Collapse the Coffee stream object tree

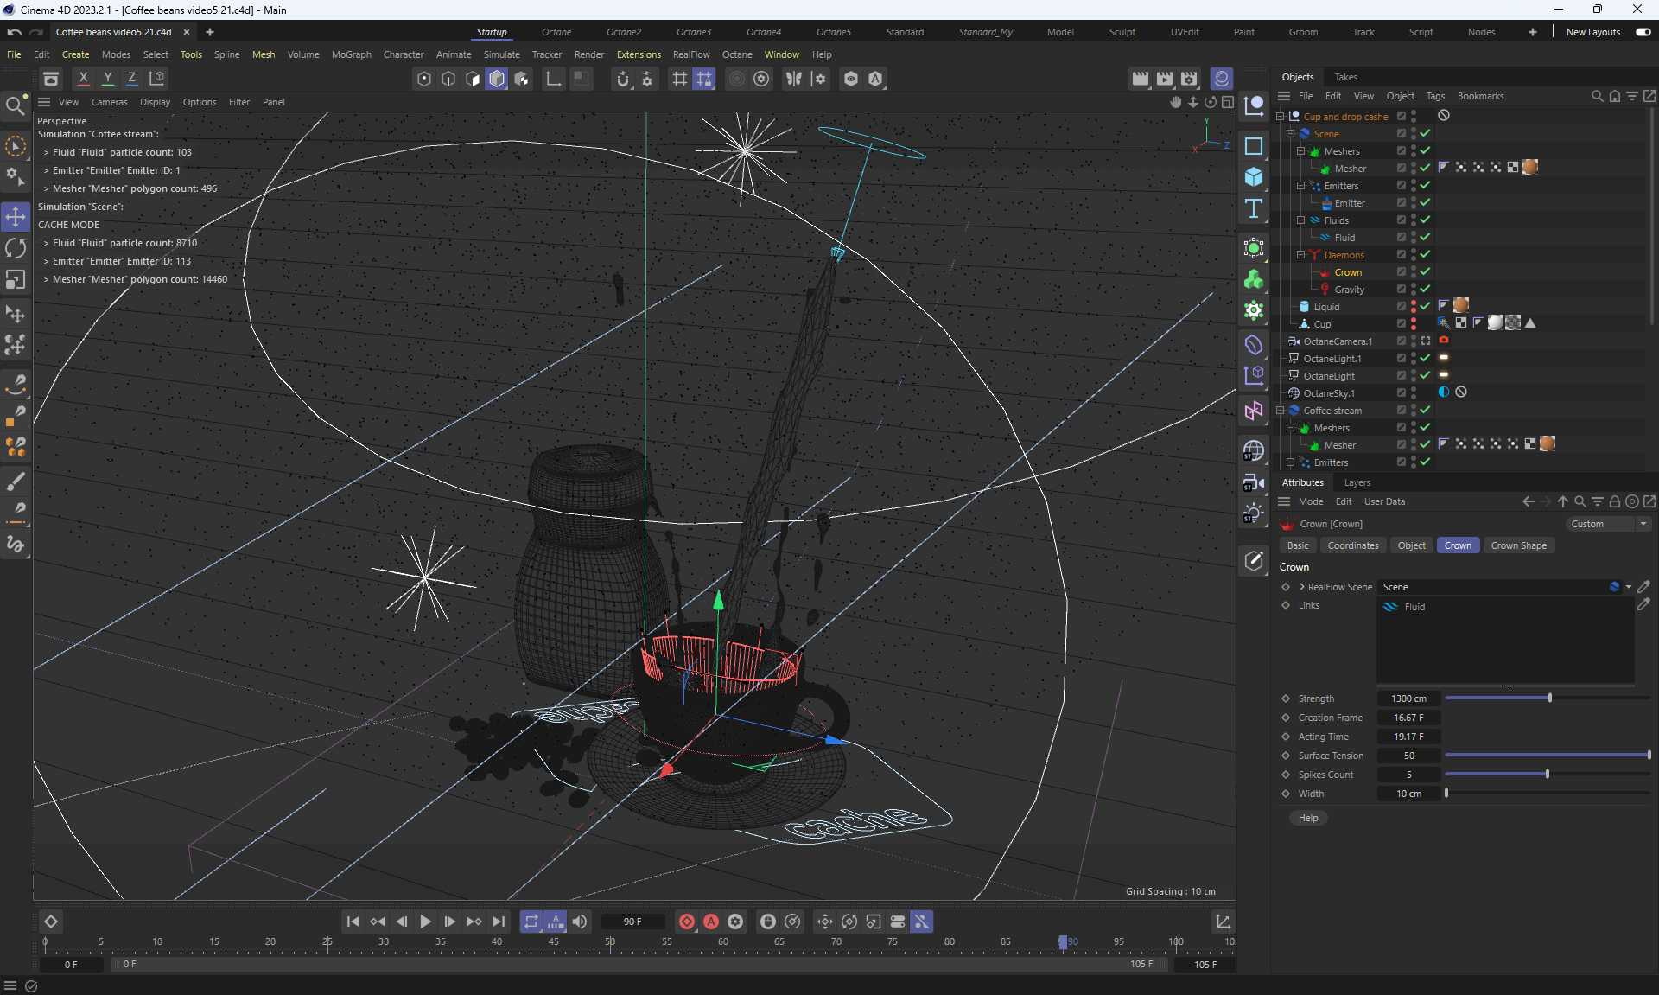click(x=1280, y=411)
